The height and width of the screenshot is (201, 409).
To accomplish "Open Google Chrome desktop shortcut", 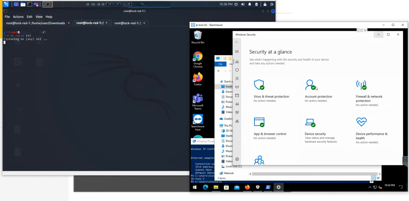I will click(x=198, y=60).
